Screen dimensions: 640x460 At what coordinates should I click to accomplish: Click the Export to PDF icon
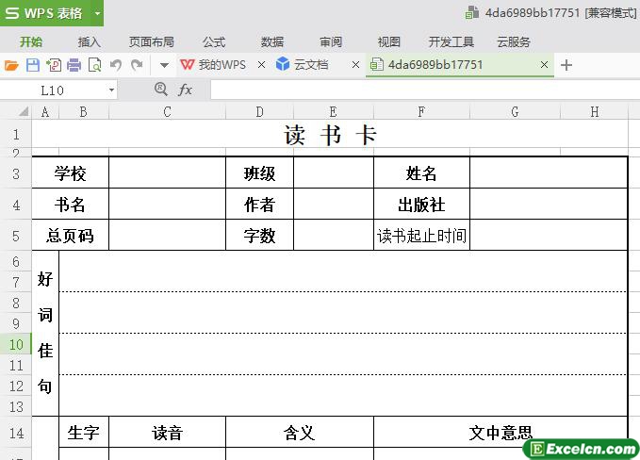tap(53, 65)
